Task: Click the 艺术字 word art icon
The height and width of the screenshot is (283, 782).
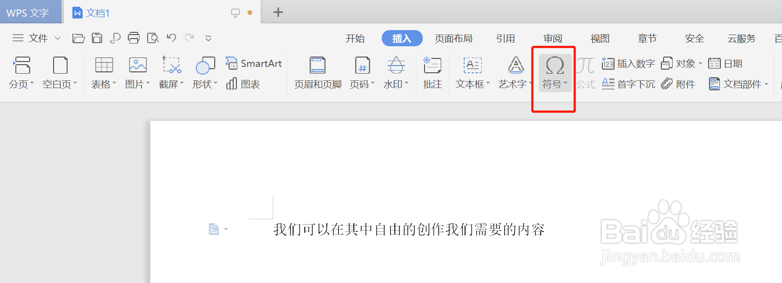Action: click(516, 66)
